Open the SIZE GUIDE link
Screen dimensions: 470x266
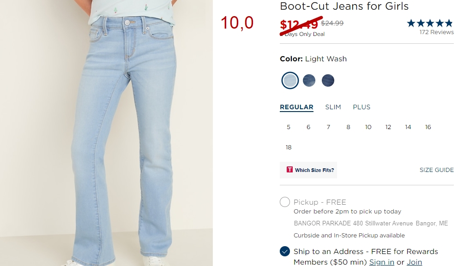tap(436, 170)
